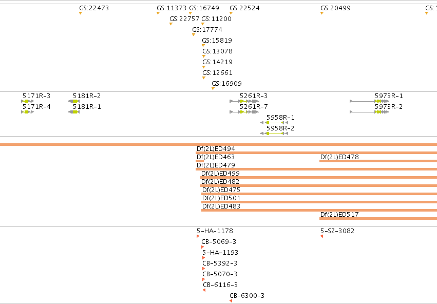The image size is (437, 304).
Task: Click the GS:20499 orange marker
Action: 322,13
